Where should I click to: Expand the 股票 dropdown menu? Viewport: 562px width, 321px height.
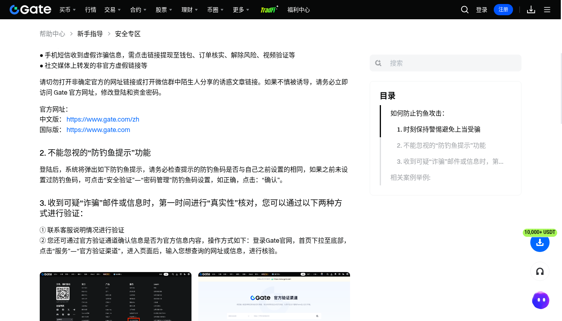click(164, 10)
